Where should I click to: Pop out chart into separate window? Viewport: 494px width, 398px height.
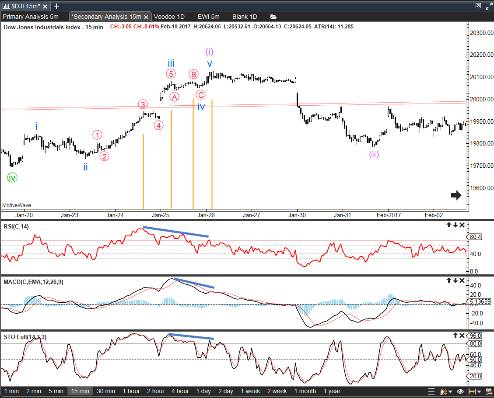(x=478, y=6)
